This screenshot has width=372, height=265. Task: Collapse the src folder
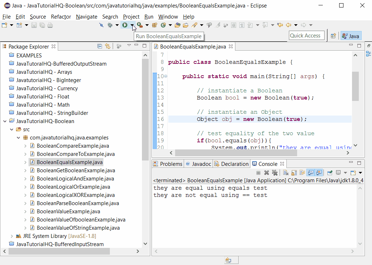pyautogui.click(x=11, y=129)
